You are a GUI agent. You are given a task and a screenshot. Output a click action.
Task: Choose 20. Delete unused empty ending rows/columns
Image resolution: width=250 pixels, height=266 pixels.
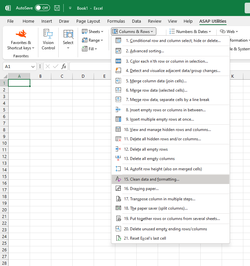pos(170,229)
